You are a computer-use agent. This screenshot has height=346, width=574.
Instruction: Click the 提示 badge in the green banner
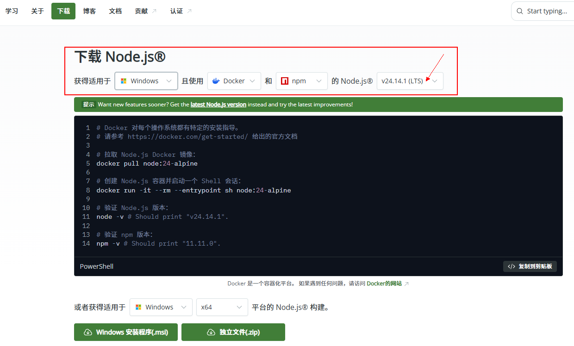coord(88,105)
